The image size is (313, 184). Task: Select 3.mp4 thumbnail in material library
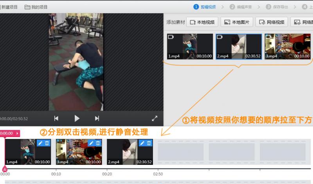288,46
